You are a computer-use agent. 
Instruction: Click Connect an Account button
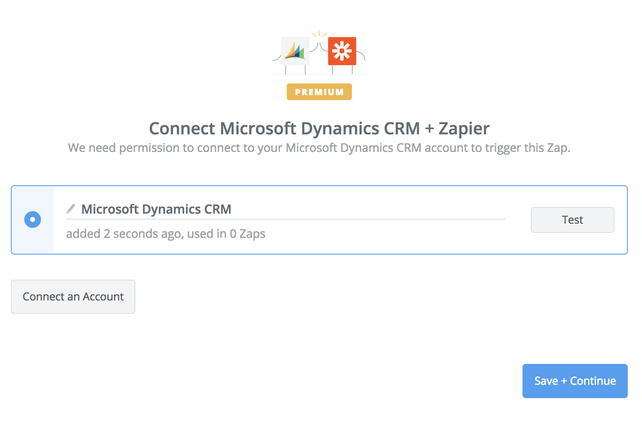(73, 297)
